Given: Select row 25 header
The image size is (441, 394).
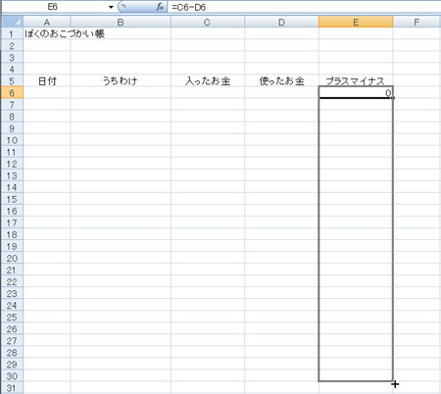Looking at the screenshot, I should (13, 317).
